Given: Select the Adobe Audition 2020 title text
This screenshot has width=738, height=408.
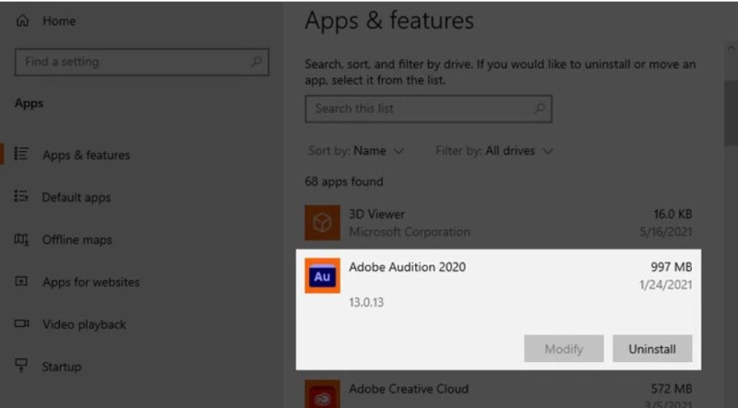Looking at the screenshot, I should (x=407, y=267).
